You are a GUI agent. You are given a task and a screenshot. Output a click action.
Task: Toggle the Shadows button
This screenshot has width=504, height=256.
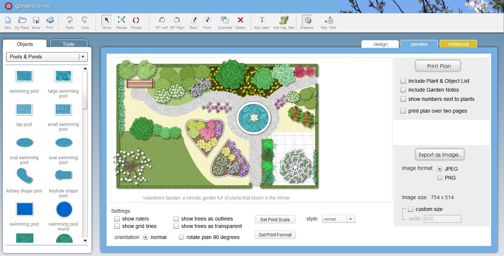pos(306,21)
